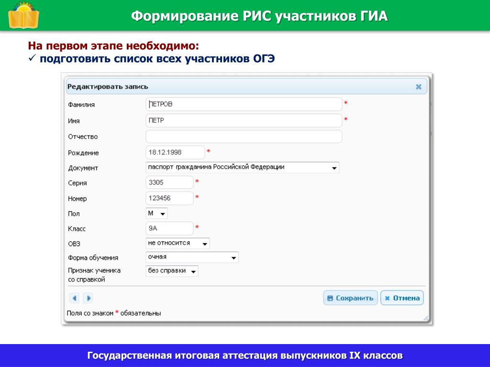490x367 pixels.
Task: Click the 'Класс' label
Action: 77,229
